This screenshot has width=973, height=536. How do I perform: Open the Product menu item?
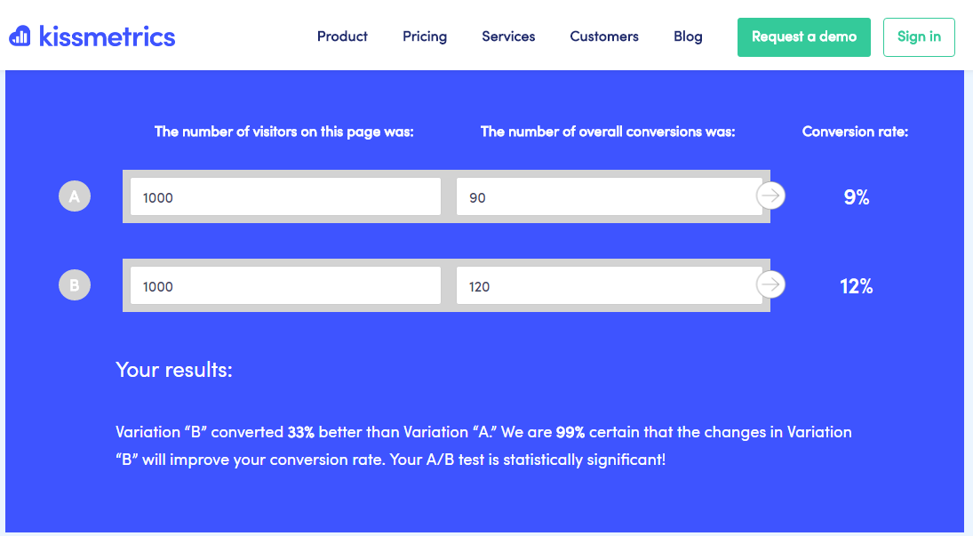342,36
